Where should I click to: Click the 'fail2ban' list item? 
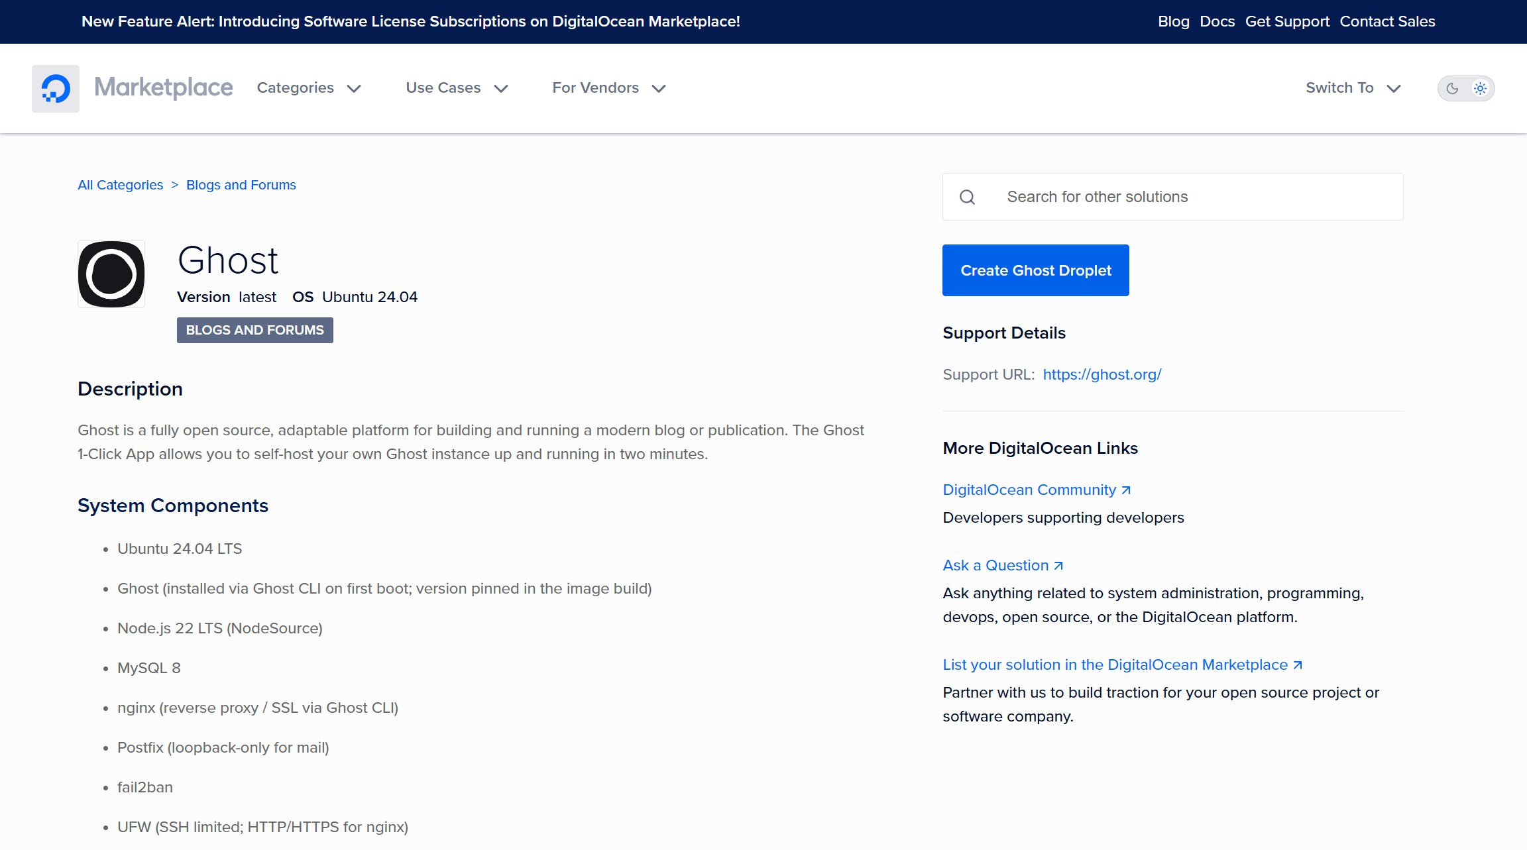tap(145, 787)
